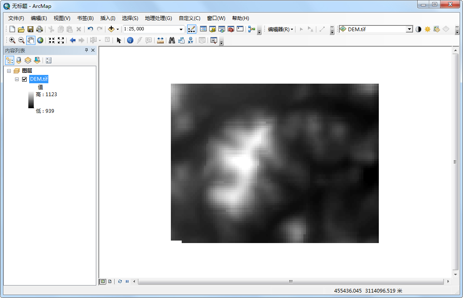The width and height of the screenshot is (463, 298).
Task: Switch to Layout View button
Action: [110, 281]
